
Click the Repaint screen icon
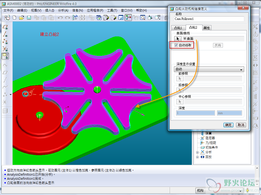tap(121, 18)
